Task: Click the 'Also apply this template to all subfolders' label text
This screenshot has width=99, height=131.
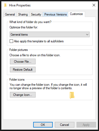Action: click(39, 41)
